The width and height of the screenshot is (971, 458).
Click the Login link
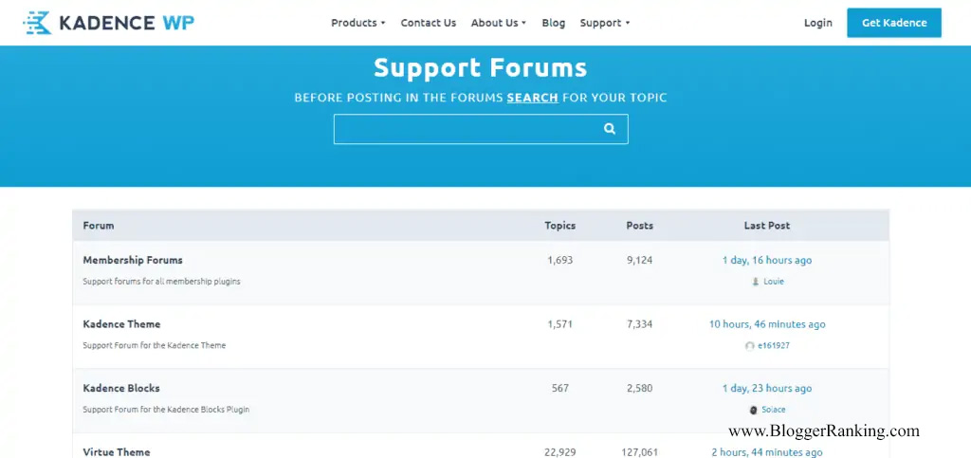pyautogui.click(x=817, y=23)
